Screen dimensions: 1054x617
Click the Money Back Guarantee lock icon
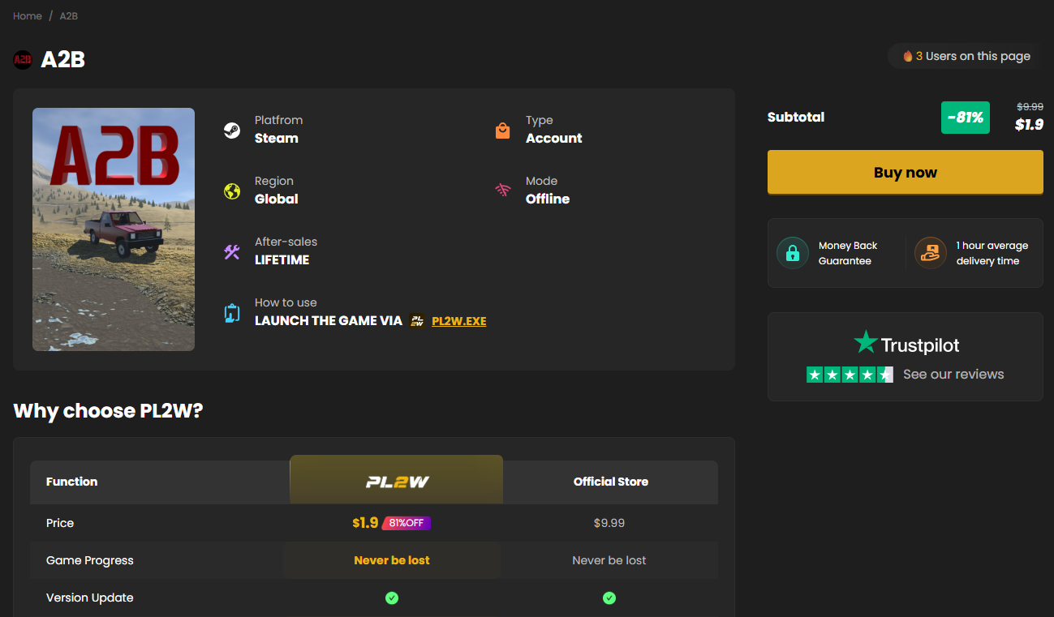click(793, 253)
